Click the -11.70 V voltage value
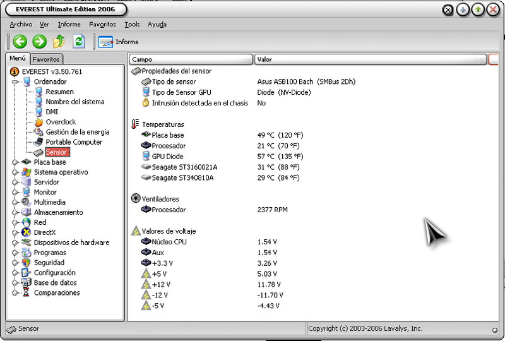The height and width of the screenshot is (341, 505). tap(270, 296)
